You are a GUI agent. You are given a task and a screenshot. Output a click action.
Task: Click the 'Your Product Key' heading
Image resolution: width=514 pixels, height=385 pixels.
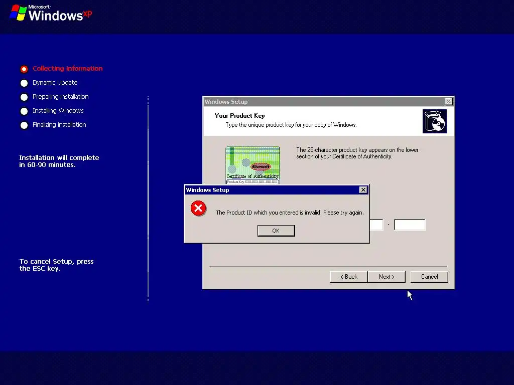(239, 116)
